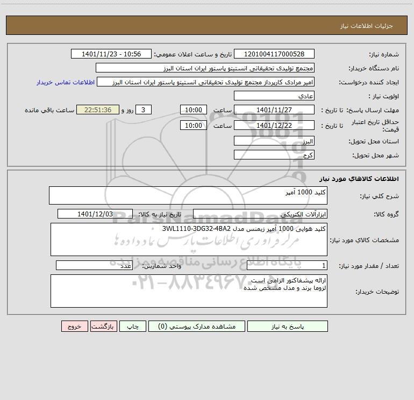Click the priority field عادی
The image size is (414, 400).
[274, 96]
